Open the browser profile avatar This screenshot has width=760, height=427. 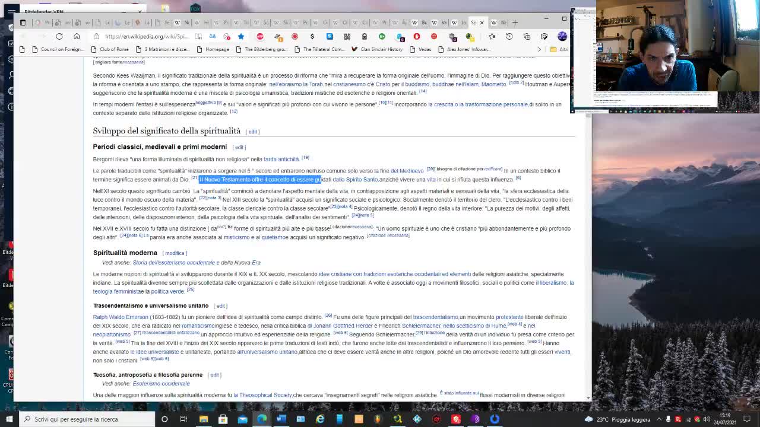point(562,36)
